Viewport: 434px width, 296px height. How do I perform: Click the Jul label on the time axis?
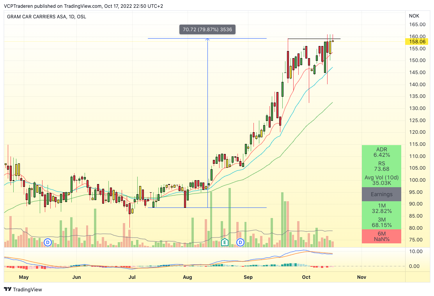pyautogui.click(x=132, y=277)
